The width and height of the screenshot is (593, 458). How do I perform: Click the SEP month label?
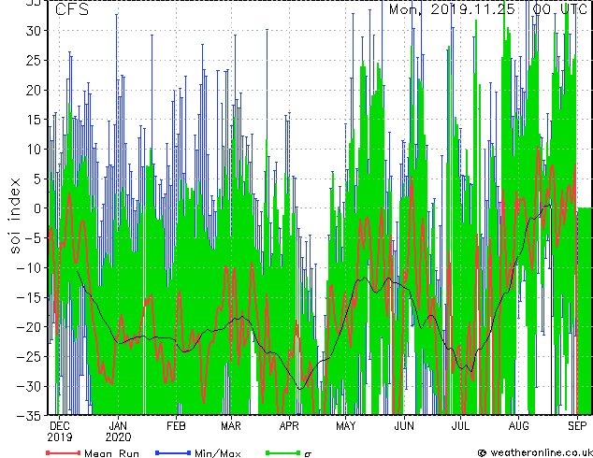577,426
